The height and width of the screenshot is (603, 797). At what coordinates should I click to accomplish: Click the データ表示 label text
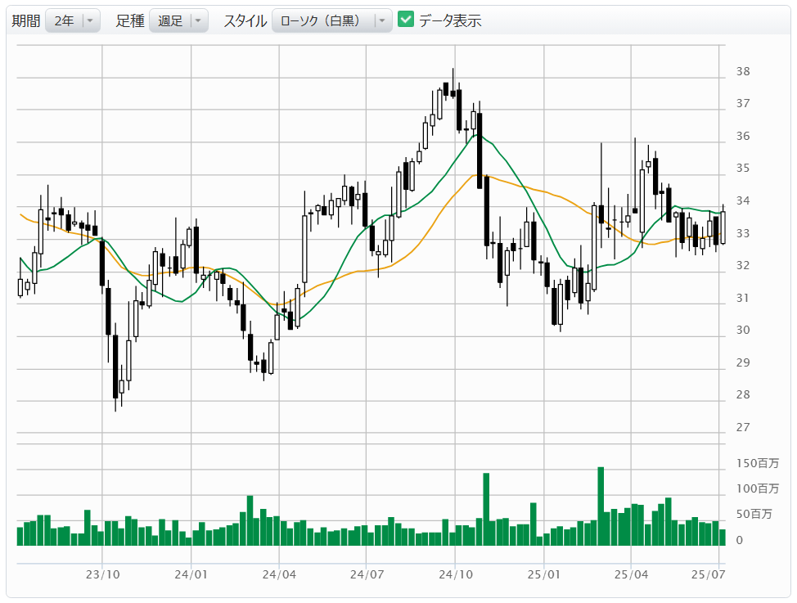click(x=450, y=20)
